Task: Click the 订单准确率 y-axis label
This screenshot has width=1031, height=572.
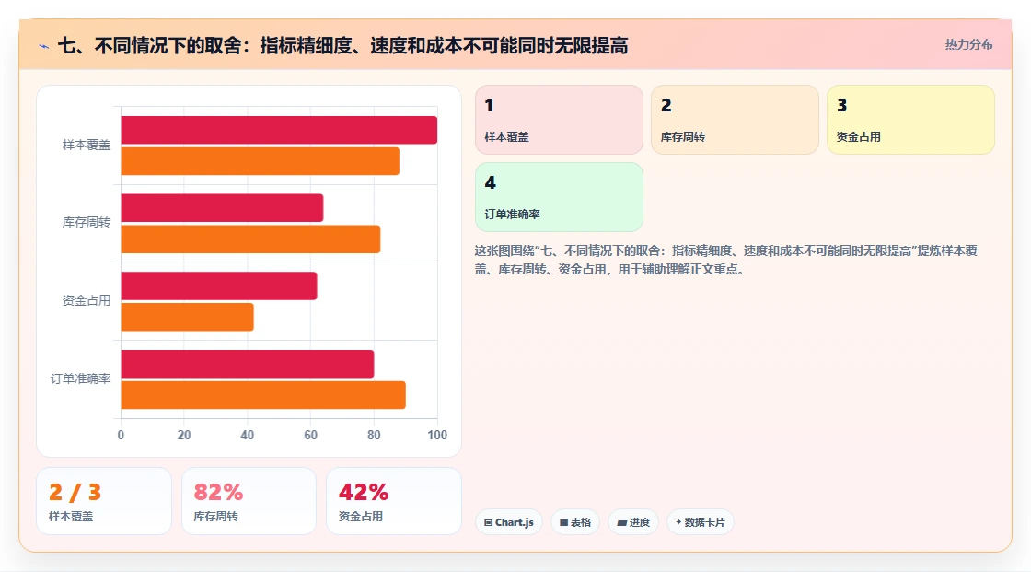Action: [80, 379]
